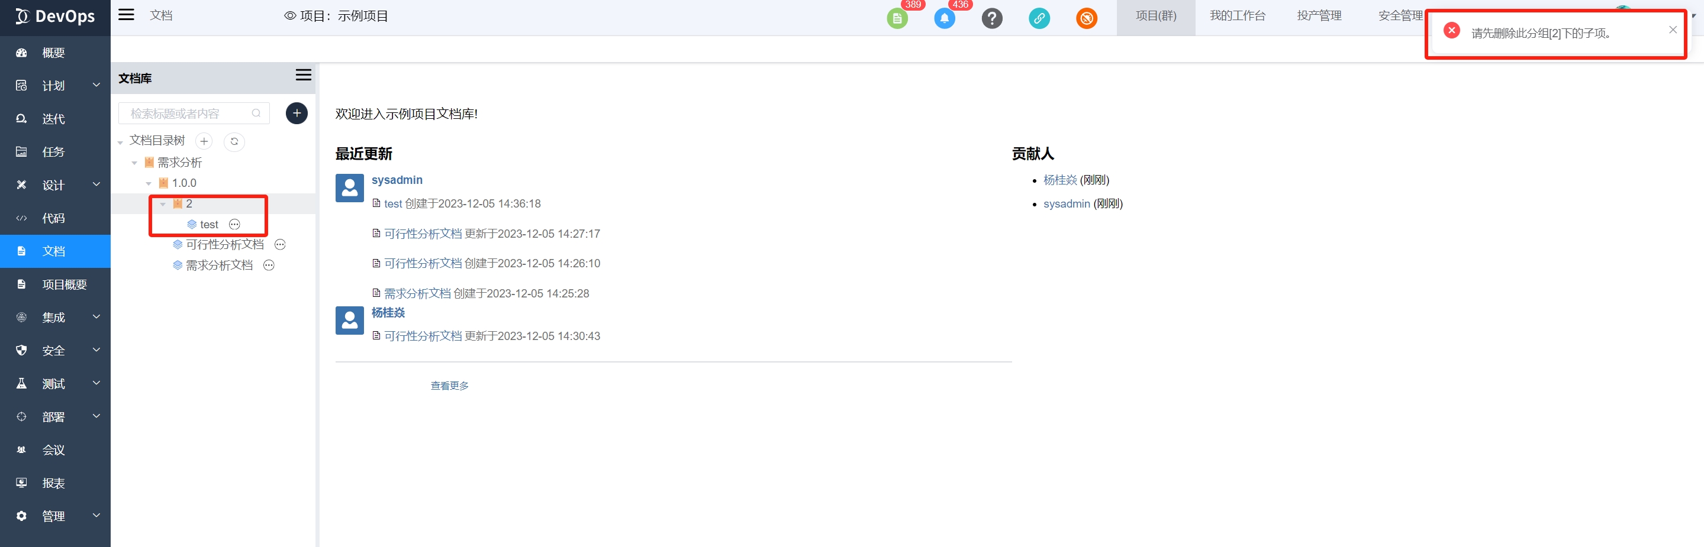The height and width of the screenshot is (547, 1704).
Task: Open test document created at 14:36:18
Action: tap(393, 203)
